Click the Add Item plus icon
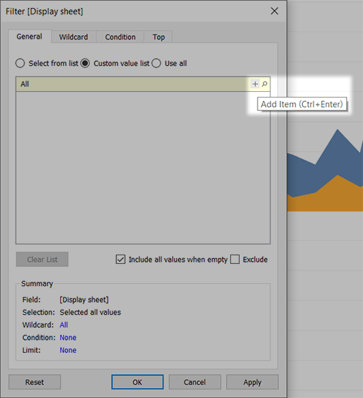This screenshot has height=398, width=363. tap(255, 84)
